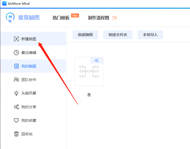Open 我的分享 sidebar entry
This screenshot has width=190, height=149.
click(33, 107)
